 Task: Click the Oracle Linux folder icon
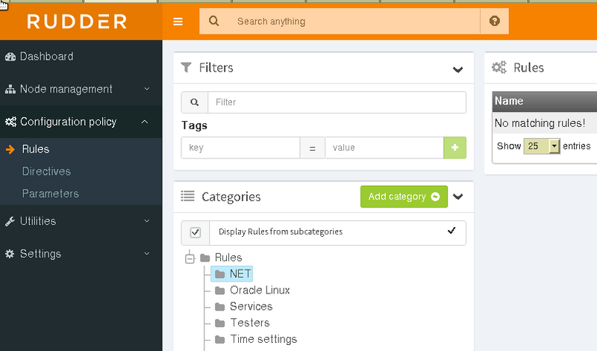pyautogui.click(x=219, y=291)
